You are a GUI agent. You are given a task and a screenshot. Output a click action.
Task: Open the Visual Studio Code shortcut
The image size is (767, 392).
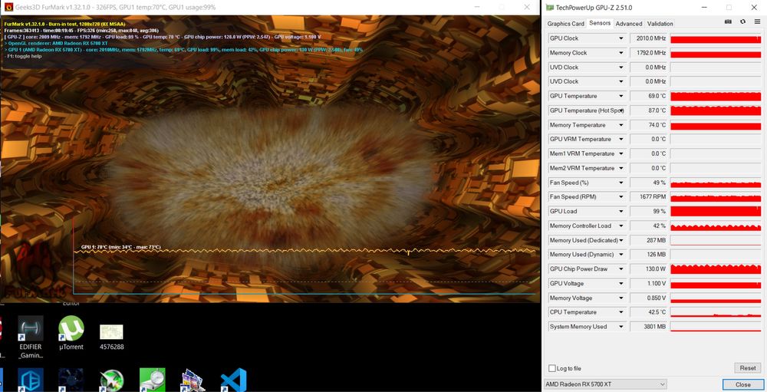(x=233, y=380)
